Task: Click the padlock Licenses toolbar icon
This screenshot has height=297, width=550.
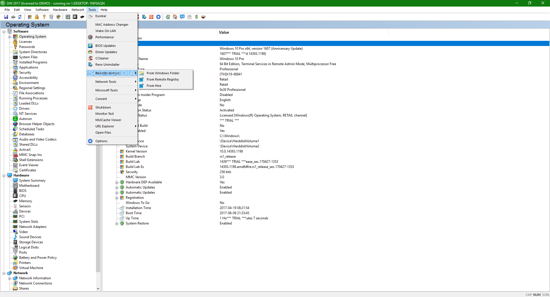Action: click(x=37, y=17)
